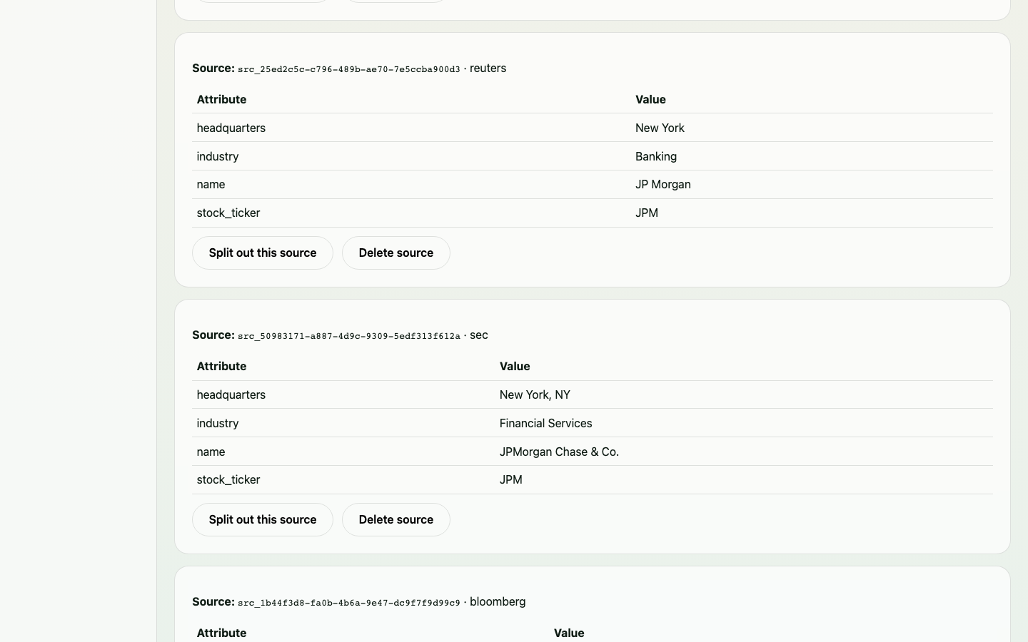Image resolution: width=1028 pixels, height=642 pixels.
Task: Click the reuters 'JPM' stock ticker value
Action: coord(647,213)
